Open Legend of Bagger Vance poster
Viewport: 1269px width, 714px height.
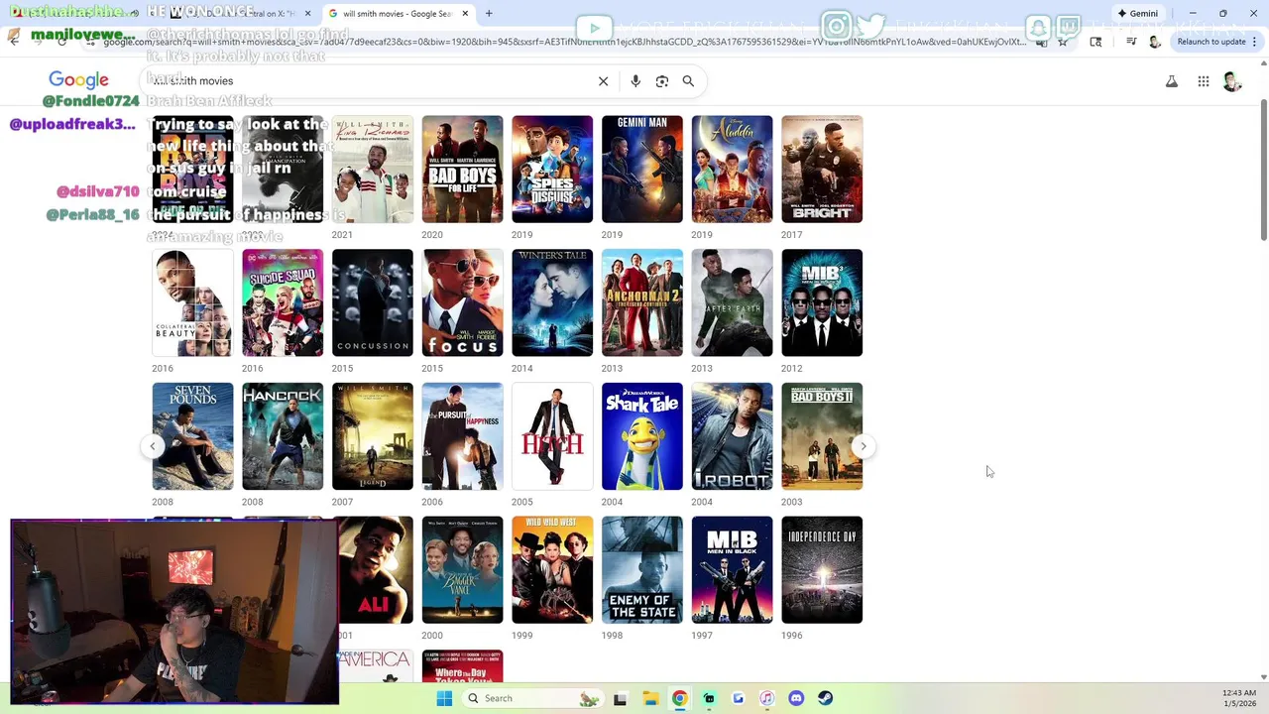click(462, 570)
